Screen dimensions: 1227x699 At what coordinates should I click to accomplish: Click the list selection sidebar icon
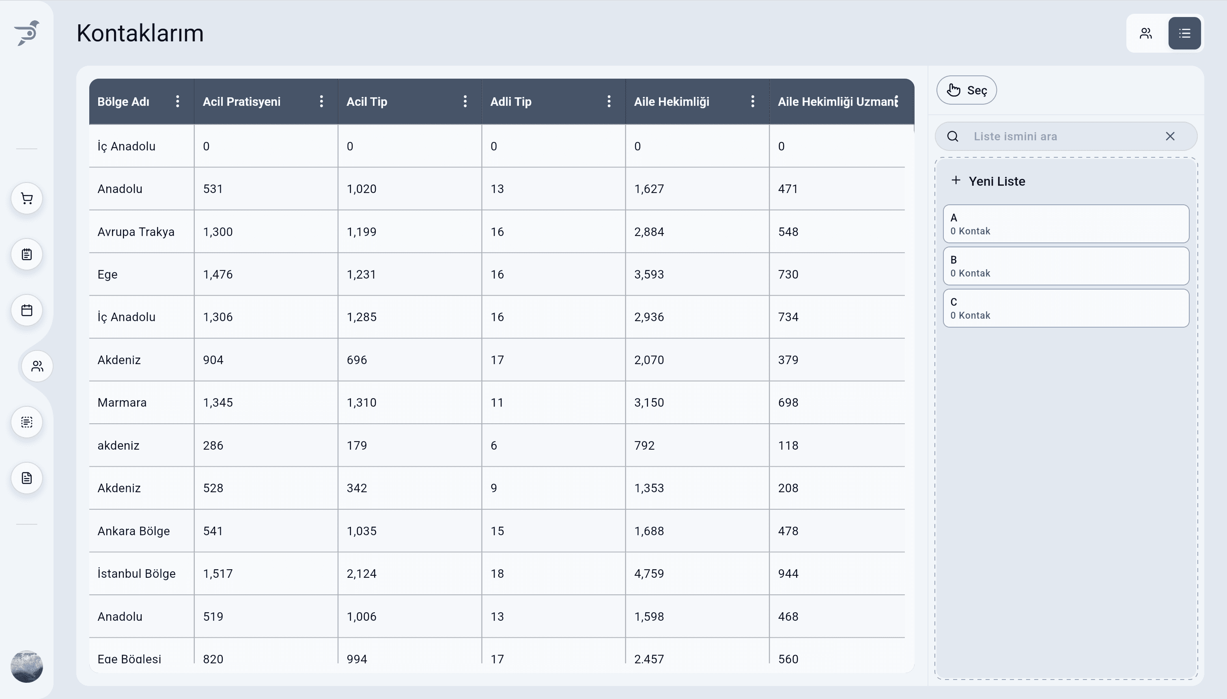(x=27, y=422)
